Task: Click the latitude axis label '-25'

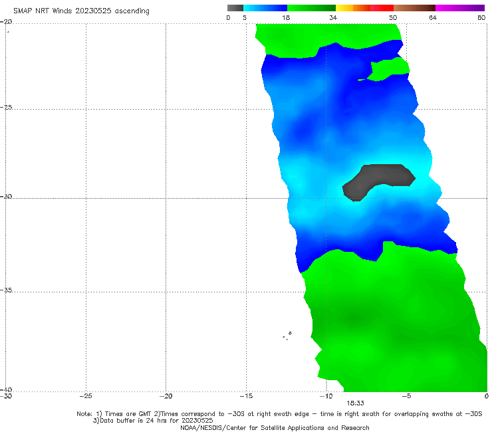Action: (x=7, y=107)
